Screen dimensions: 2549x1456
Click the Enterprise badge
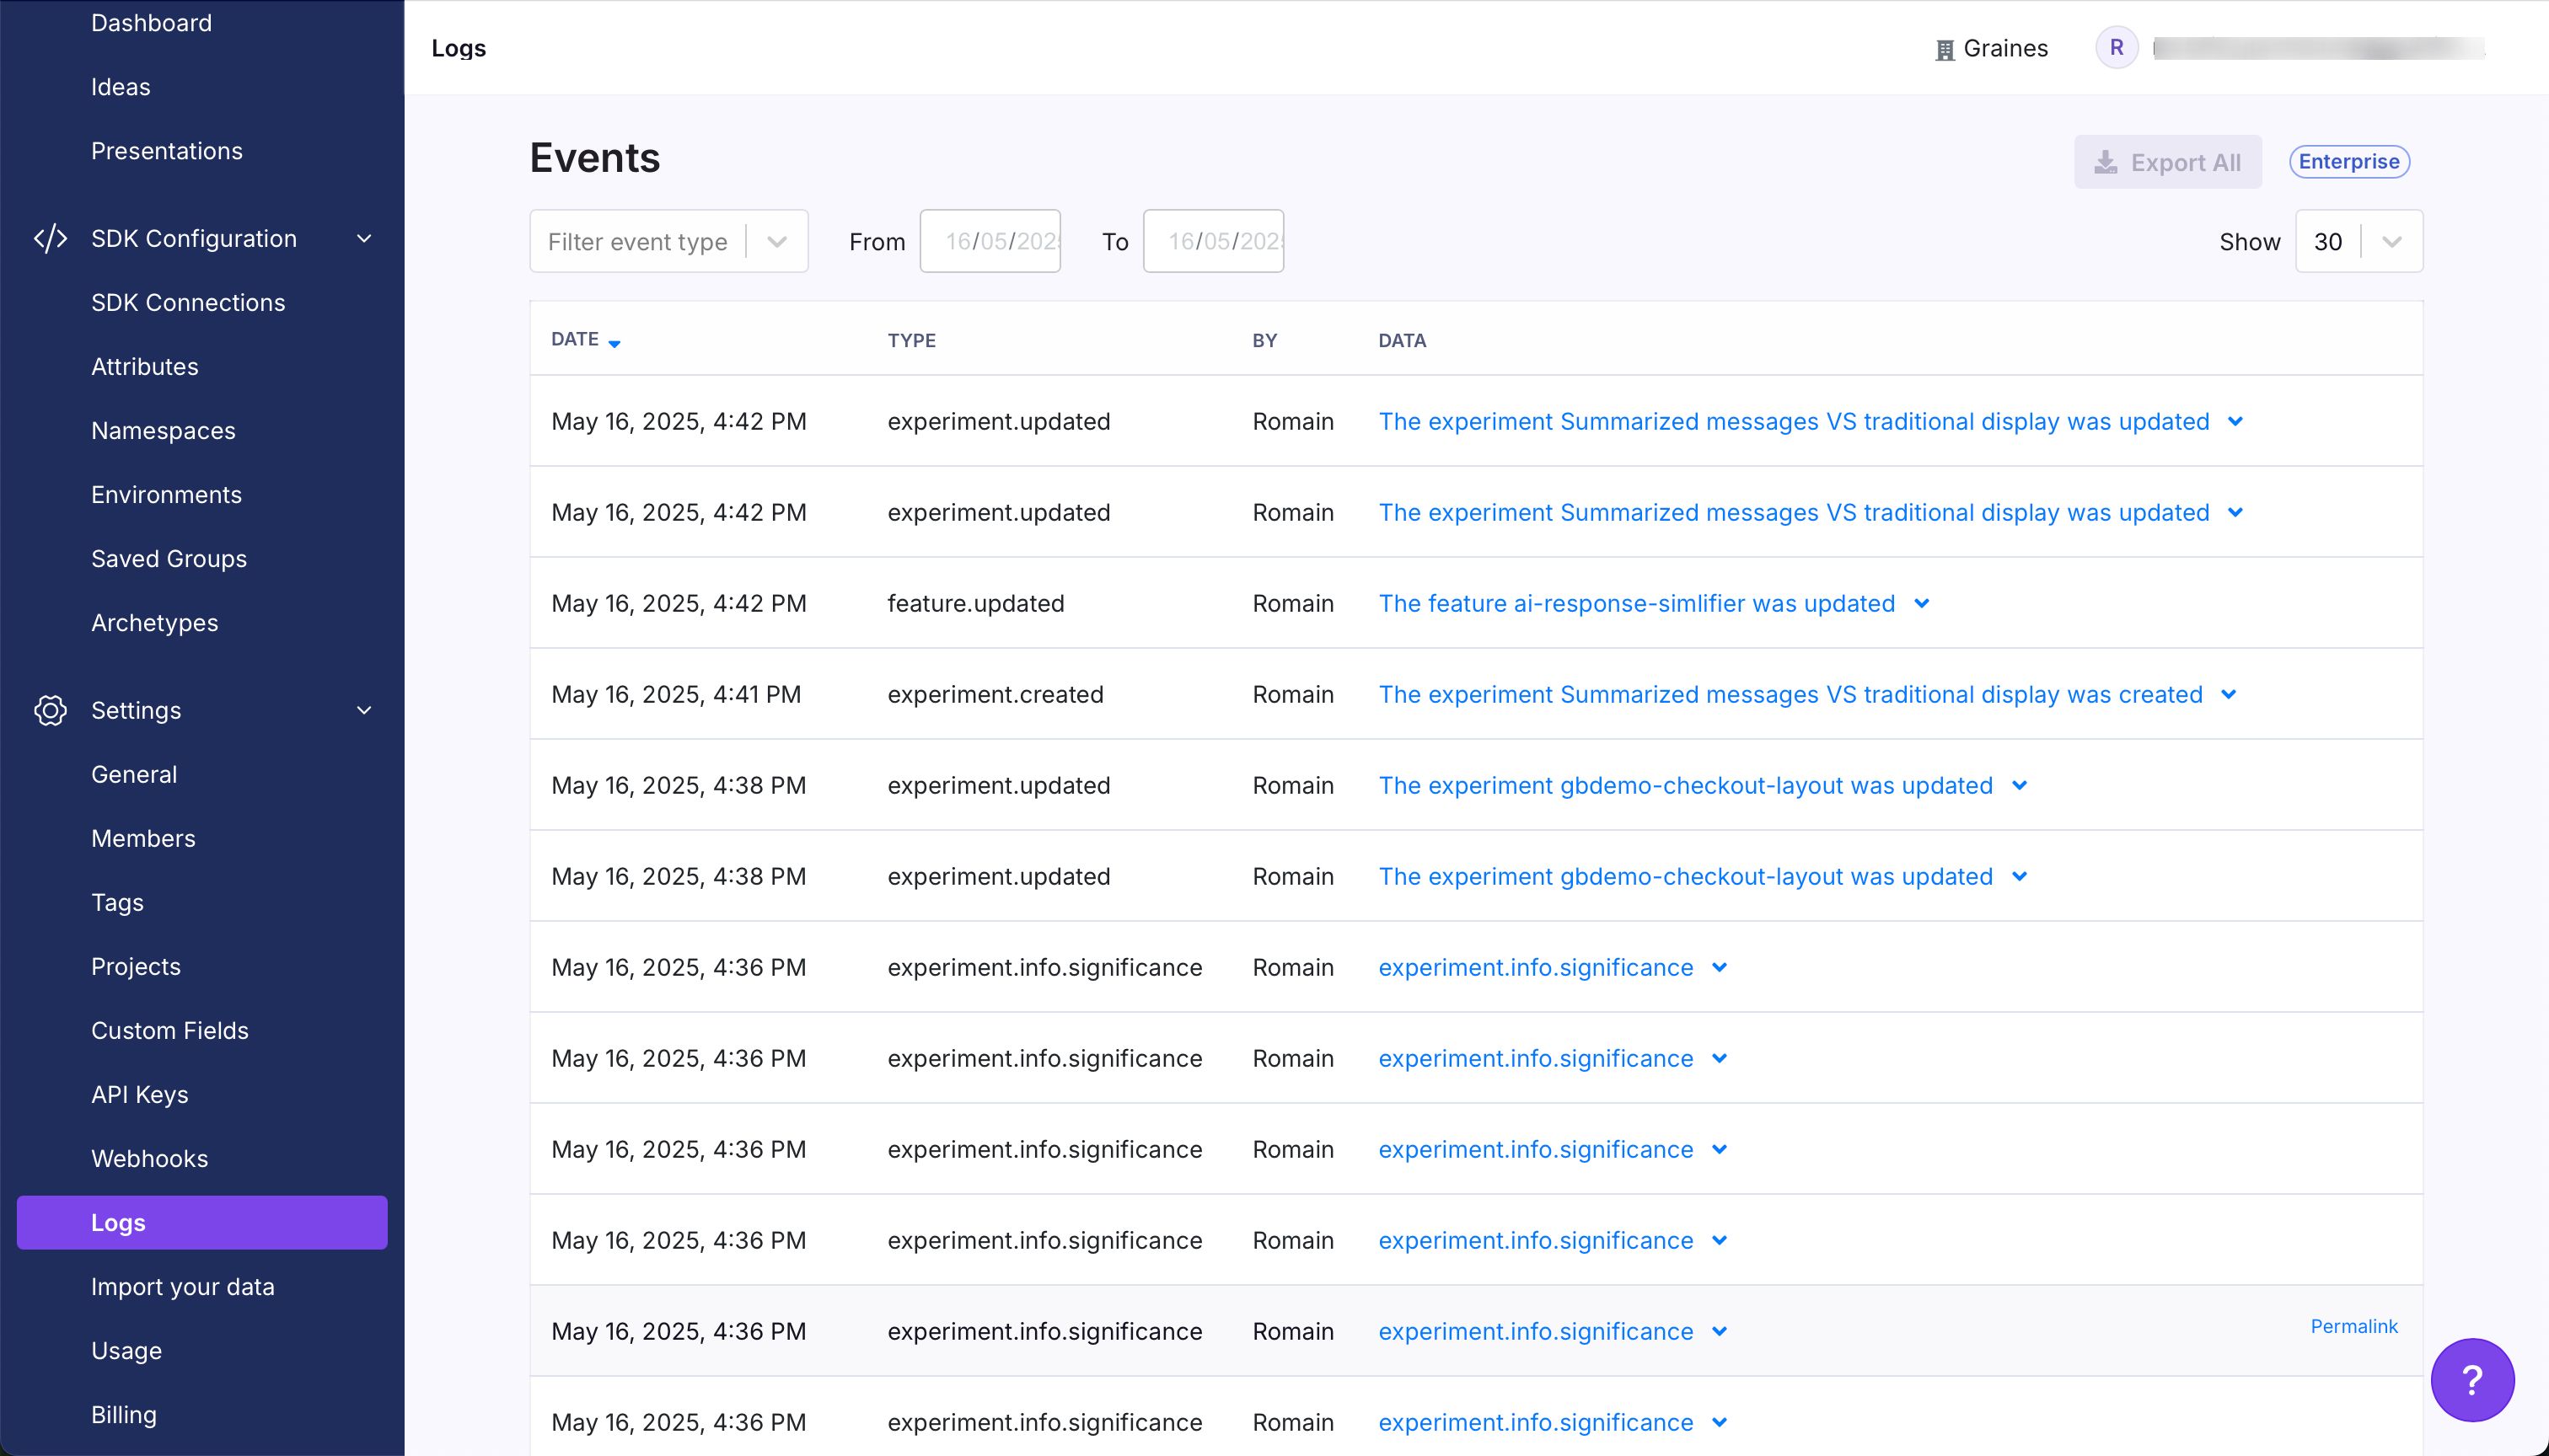click(x=2349, y=161)
